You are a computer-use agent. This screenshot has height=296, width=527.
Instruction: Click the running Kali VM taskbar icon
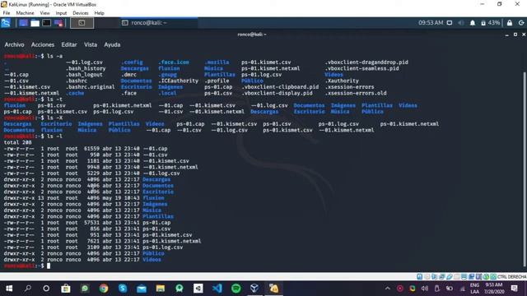point(273,289)
